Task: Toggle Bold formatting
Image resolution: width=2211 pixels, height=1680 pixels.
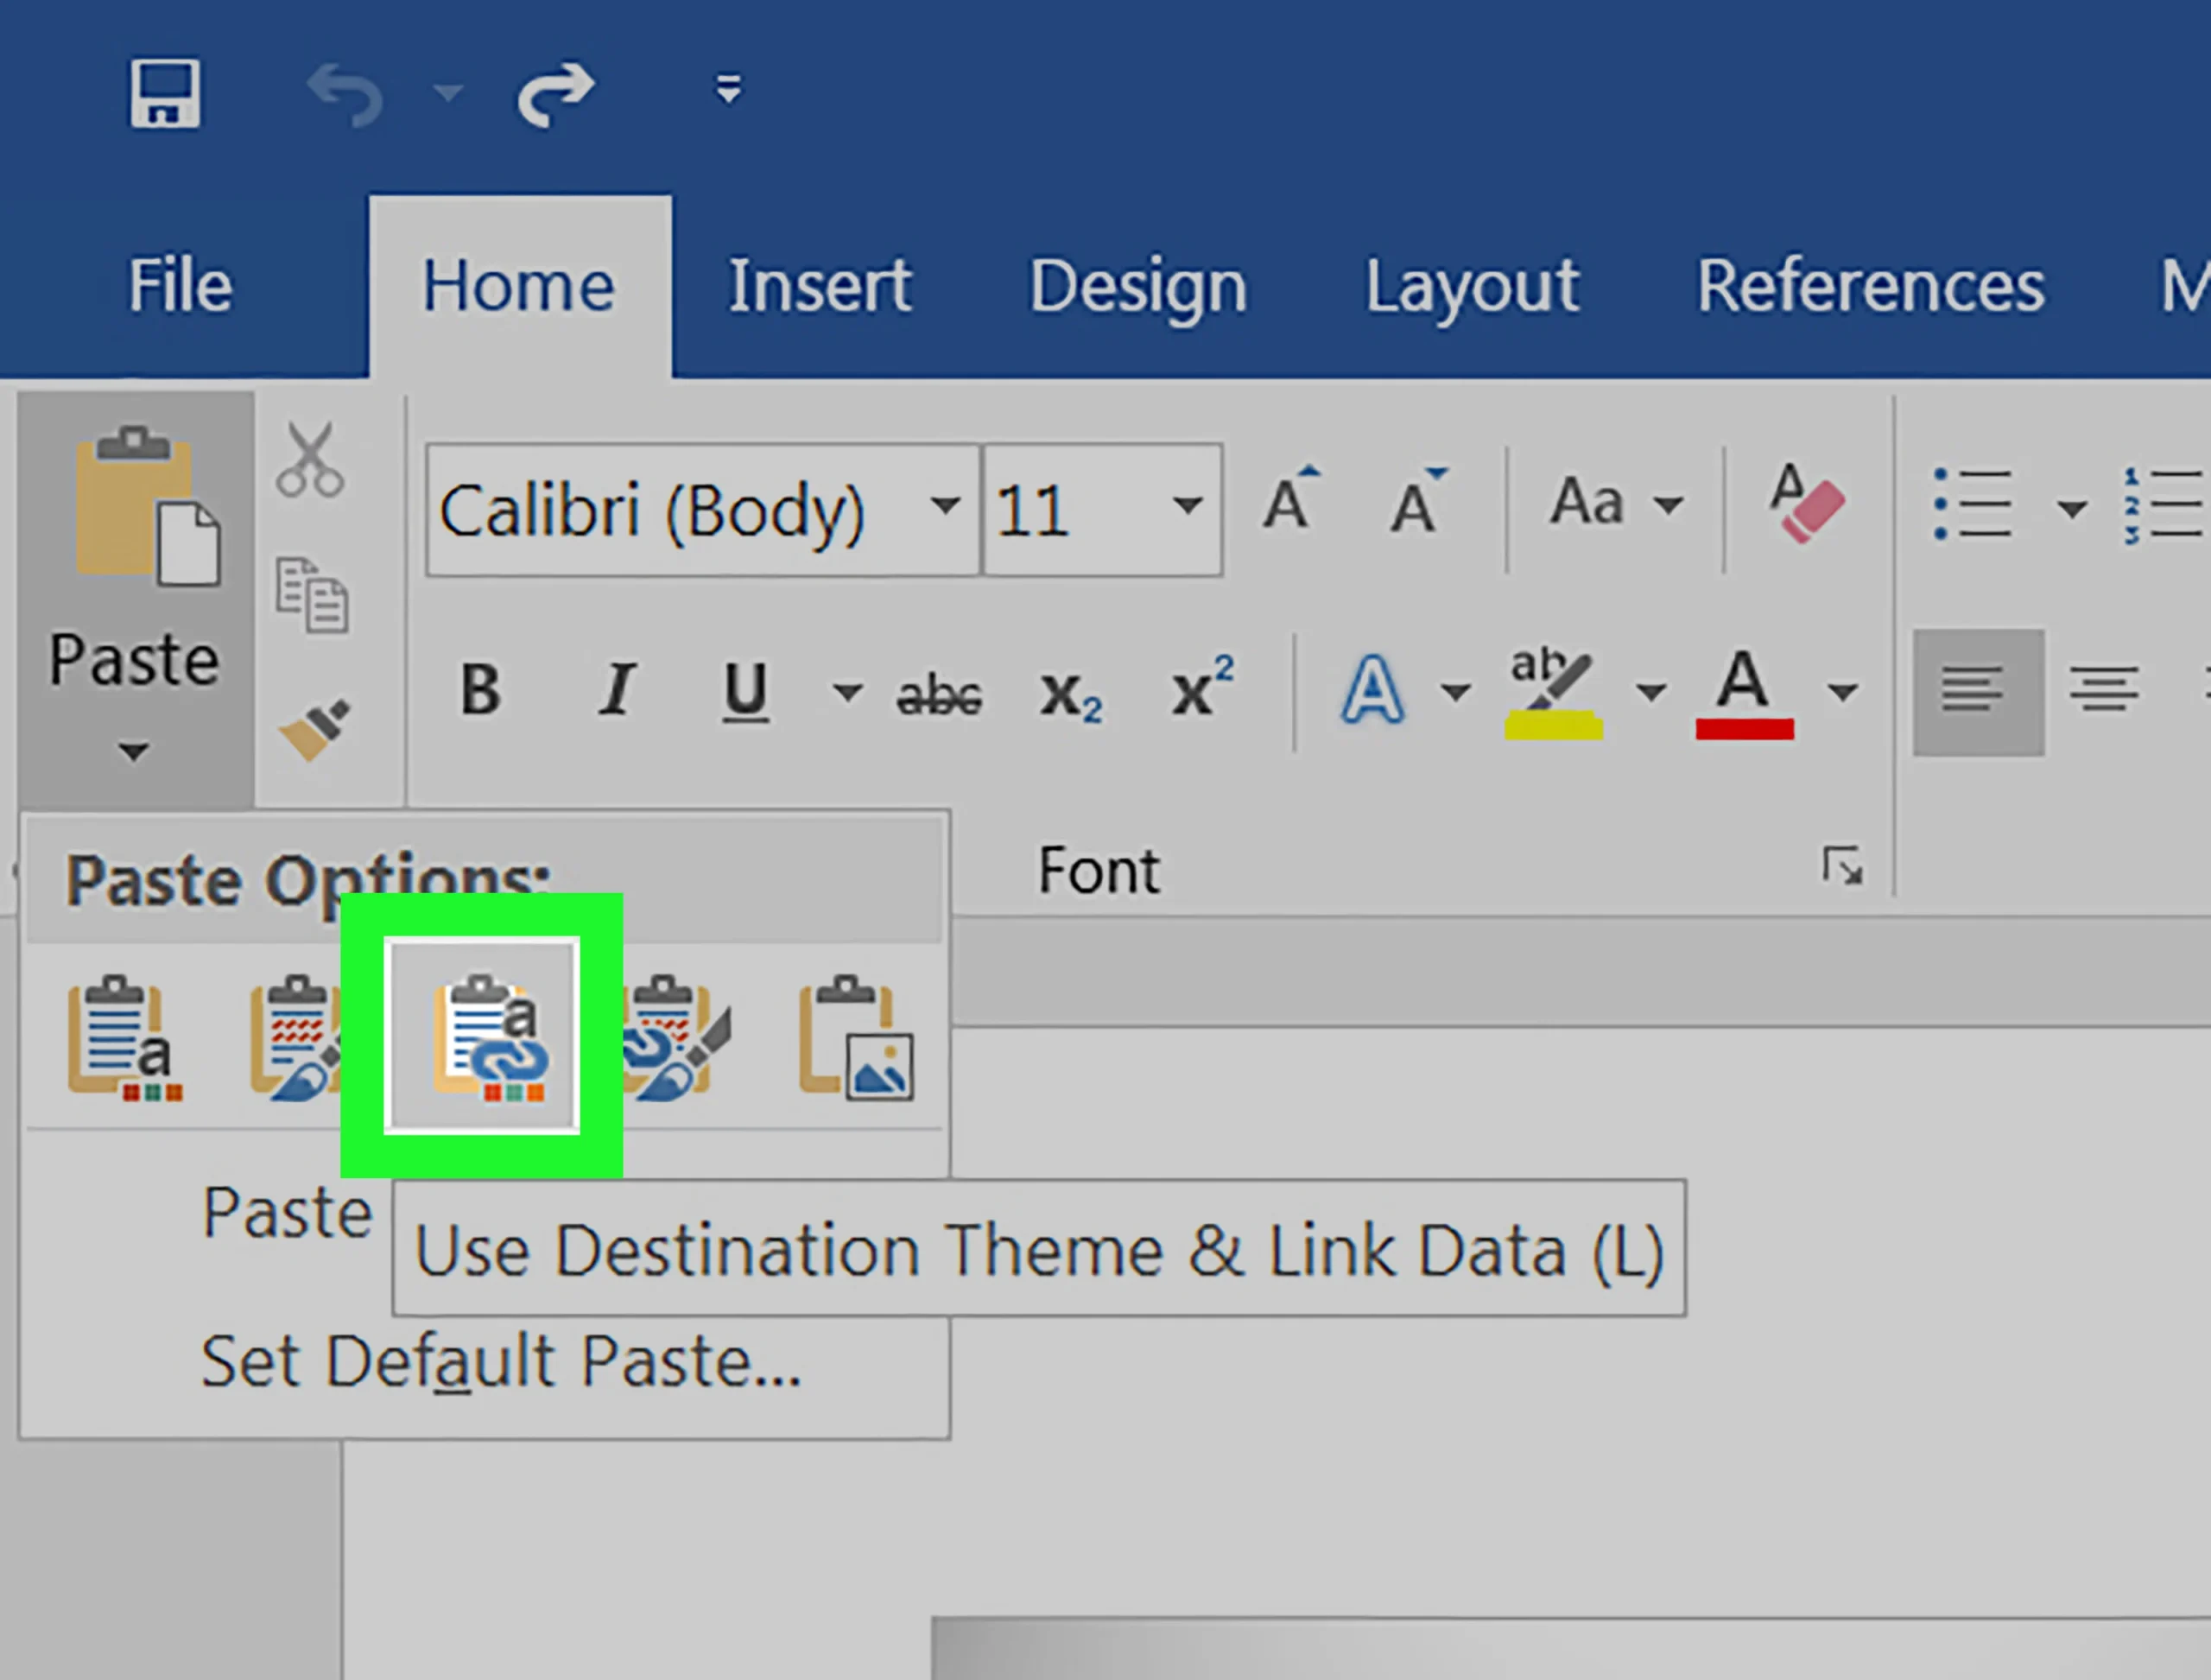Action: coord(481,689)
